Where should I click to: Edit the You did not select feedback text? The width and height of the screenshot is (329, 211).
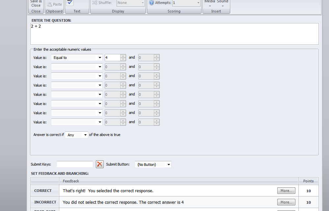(123, 202)
